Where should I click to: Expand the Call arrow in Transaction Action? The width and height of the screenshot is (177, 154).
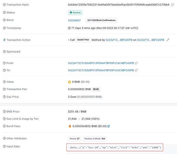coord(69,40)
